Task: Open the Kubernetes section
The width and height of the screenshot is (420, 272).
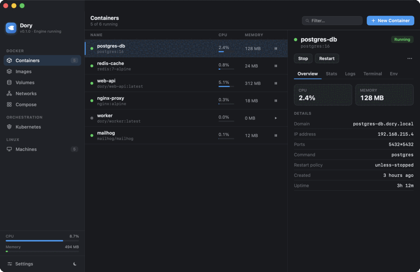Action: [42, 127]
